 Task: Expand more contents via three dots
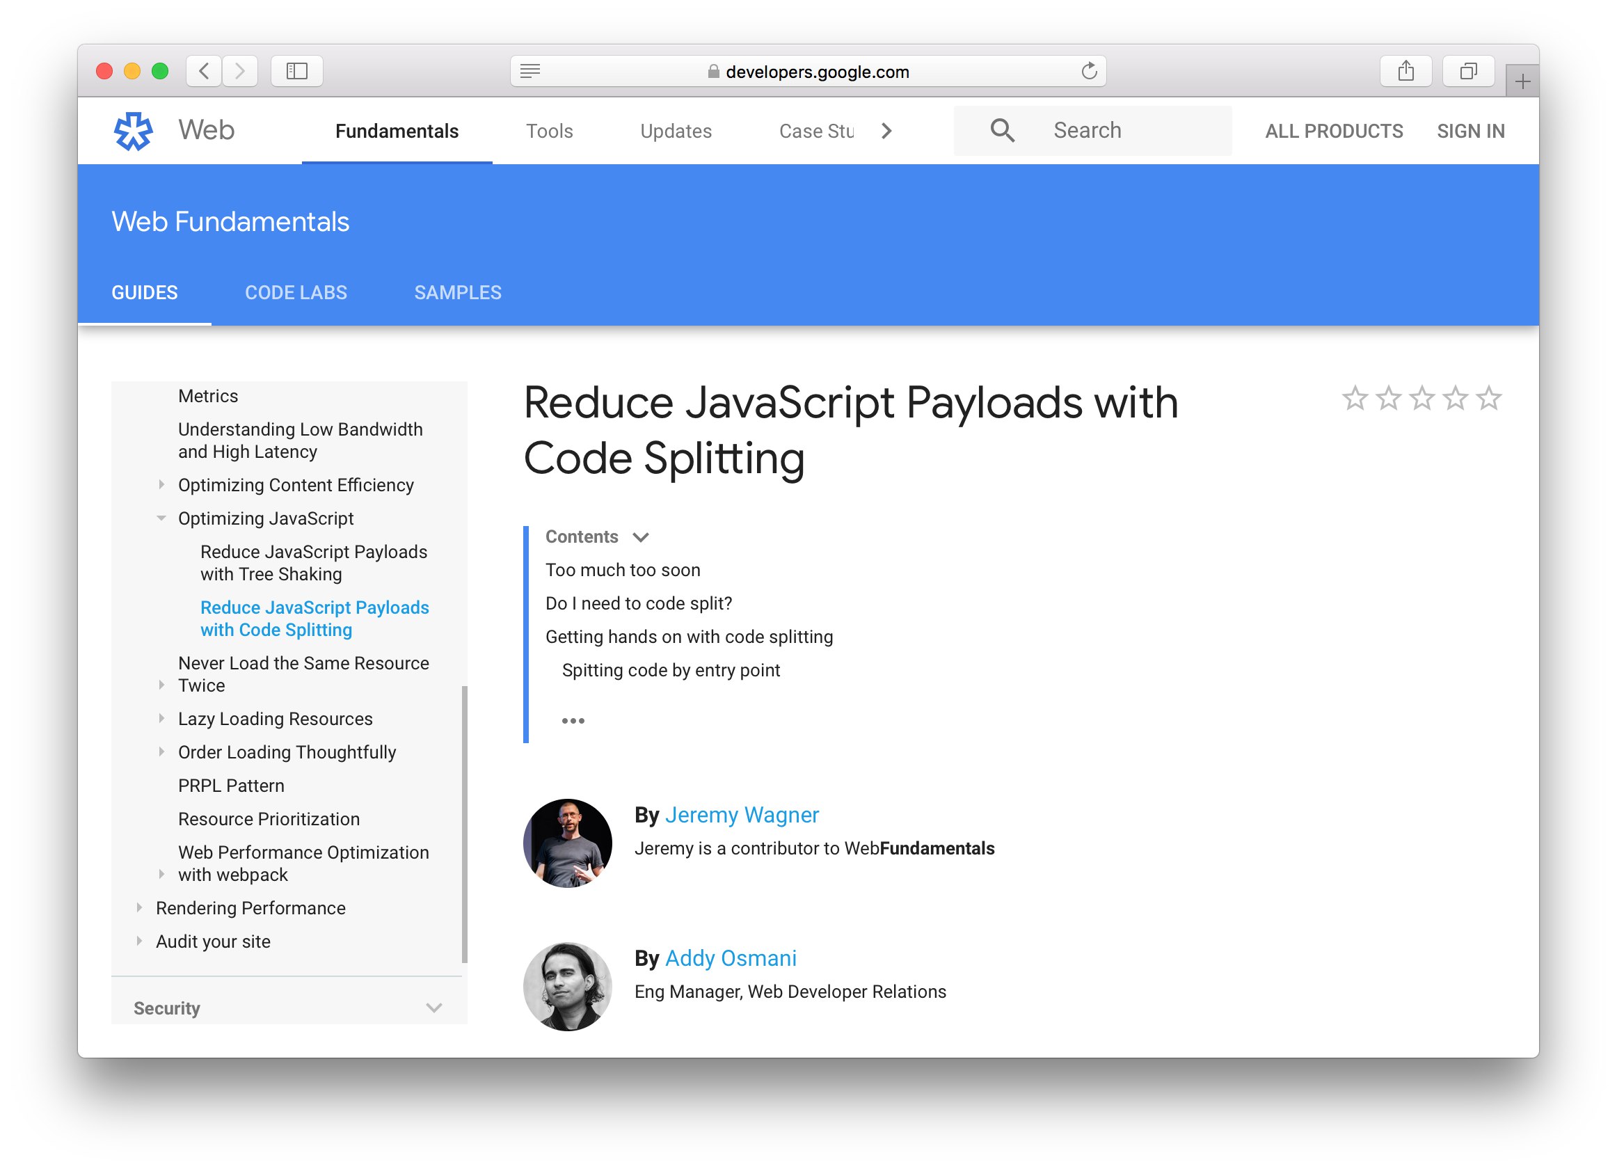pos(573,721)
